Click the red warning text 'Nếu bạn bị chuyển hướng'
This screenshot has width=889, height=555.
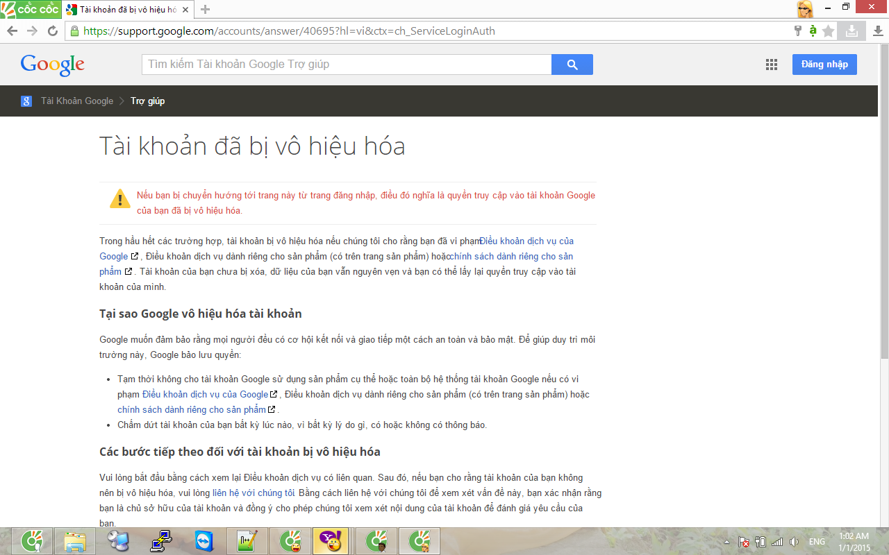point(366,203)
